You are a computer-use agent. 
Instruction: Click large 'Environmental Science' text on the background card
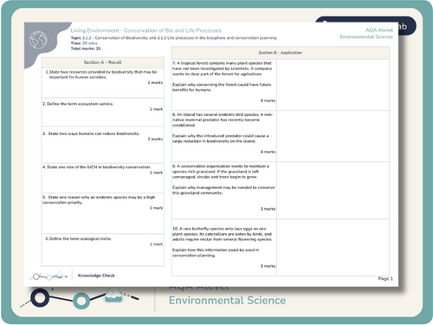coord(227,301)
